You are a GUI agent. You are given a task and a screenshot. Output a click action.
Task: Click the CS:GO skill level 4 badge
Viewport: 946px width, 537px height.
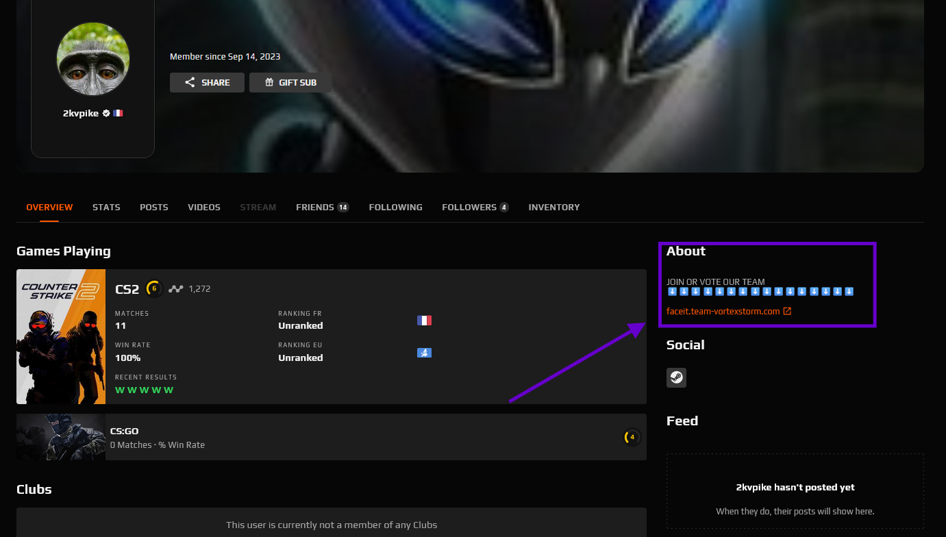coord(632,437)
